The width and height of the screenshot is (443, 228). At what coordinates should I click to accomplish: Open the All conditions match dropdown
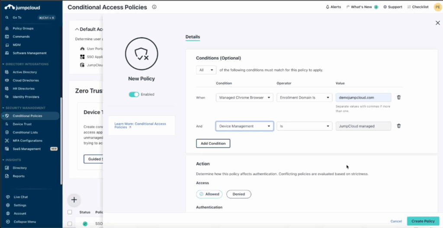pyautogui.click(x=206, y=70)
